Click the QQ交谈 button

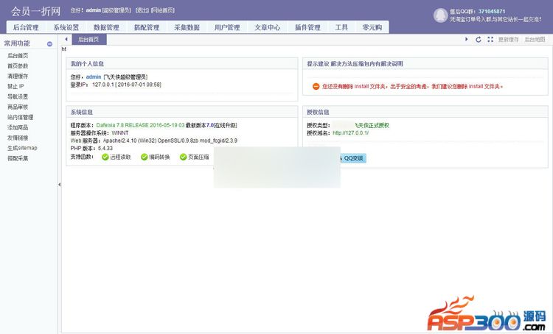click(x=353, y=158)
